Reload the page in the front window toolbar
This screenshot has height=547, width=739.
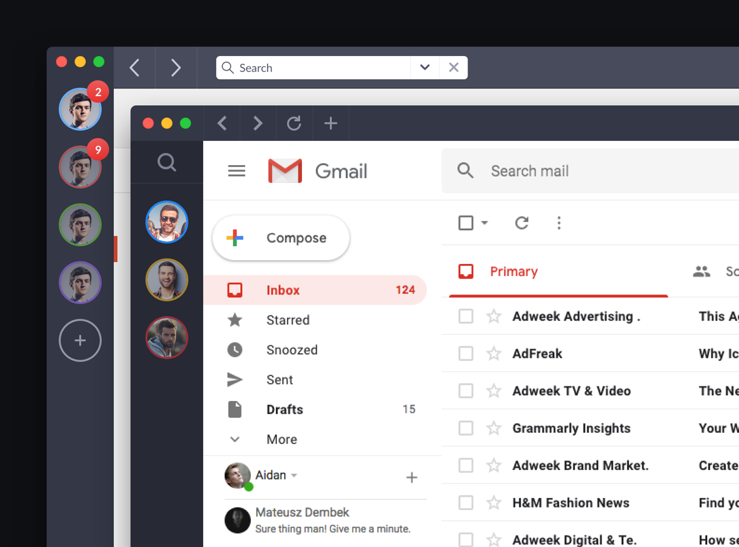294,124
